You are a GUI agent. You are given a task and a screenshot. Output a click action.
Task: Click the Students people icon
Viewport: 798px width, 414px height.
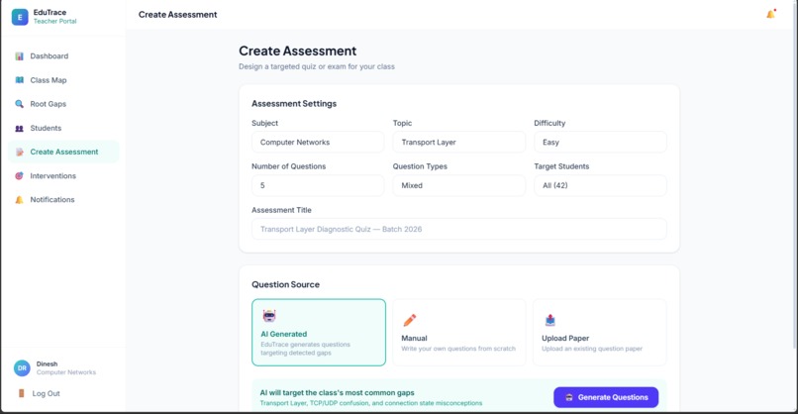click(x=20, y=129)
